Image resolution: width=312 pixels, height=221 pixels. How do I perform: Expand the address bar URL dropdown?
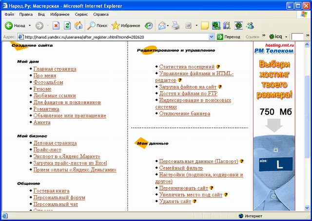click(x=211, y=37)
